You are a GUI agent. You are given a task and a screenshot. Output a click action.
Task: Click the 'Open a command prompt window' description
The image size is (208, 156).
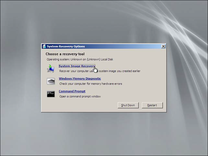pyautogui.click(x=80, y=96)
